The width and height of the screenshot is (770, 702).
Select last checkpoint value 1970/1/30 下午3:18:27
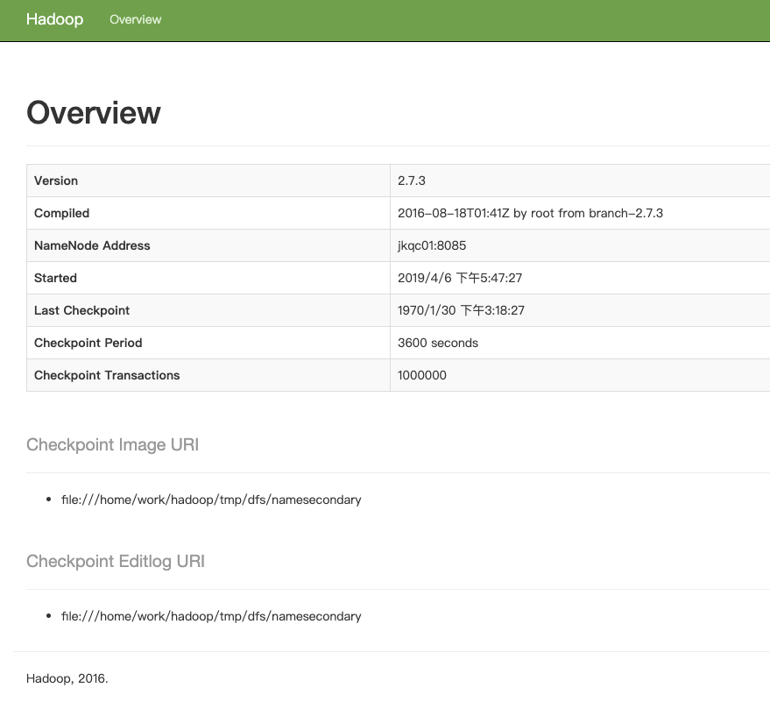coord(461,310)
